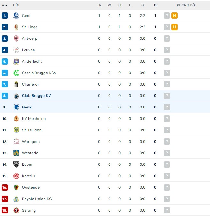Open the Royale Union SG link
This screenshot has height=216, width=210.
point(37,199)
